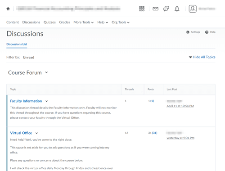Viewport: 225px width, 171px height.
Task: Go to the course home icon
Action: click(x=8, y=9)
